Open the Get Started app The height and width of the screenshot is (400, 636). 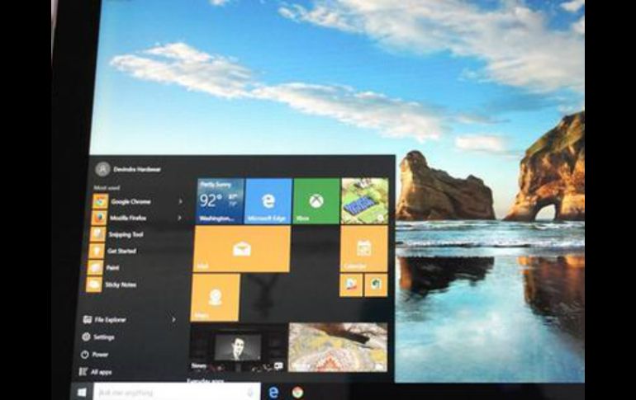click(x=120, y=251)
